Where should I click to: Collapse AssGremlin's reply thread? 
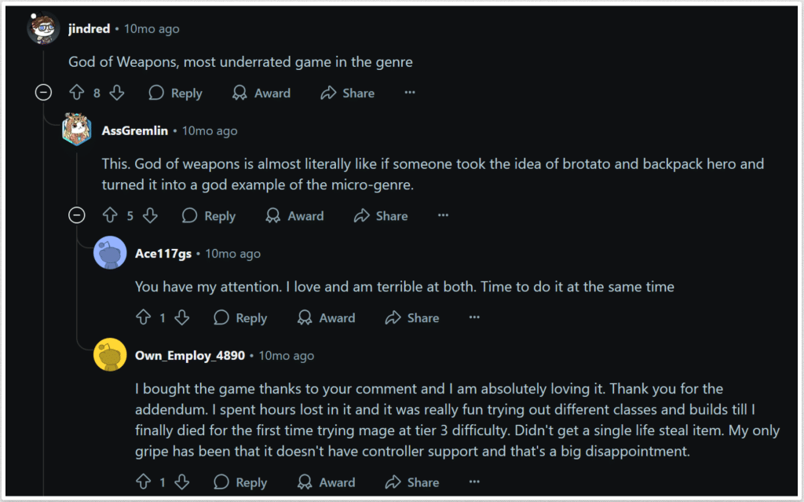[77, 215]
